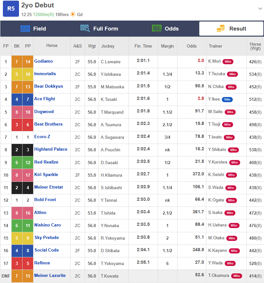Screen dimensions: 264x283
Task: Click the yellow post position 10 cell
Action: pos(28,74)
